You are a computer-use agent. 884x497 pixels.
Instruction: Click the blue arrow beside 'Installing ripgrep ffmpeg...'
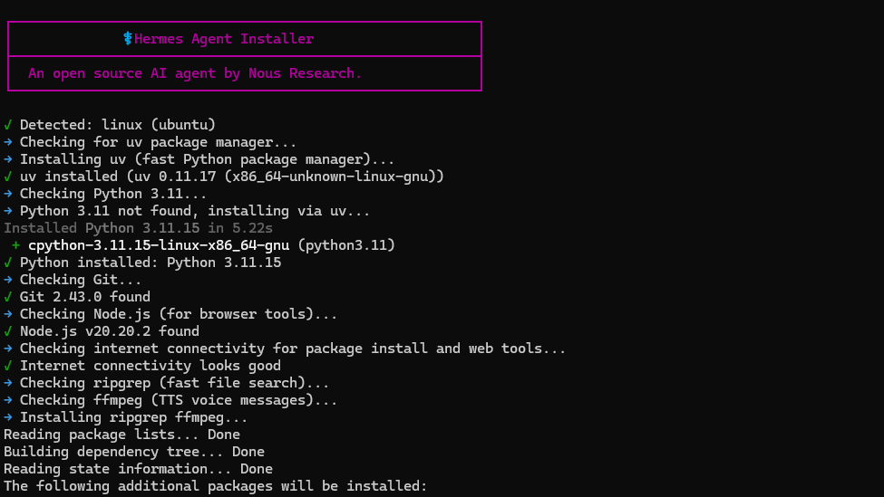click(x=8, y=417)
